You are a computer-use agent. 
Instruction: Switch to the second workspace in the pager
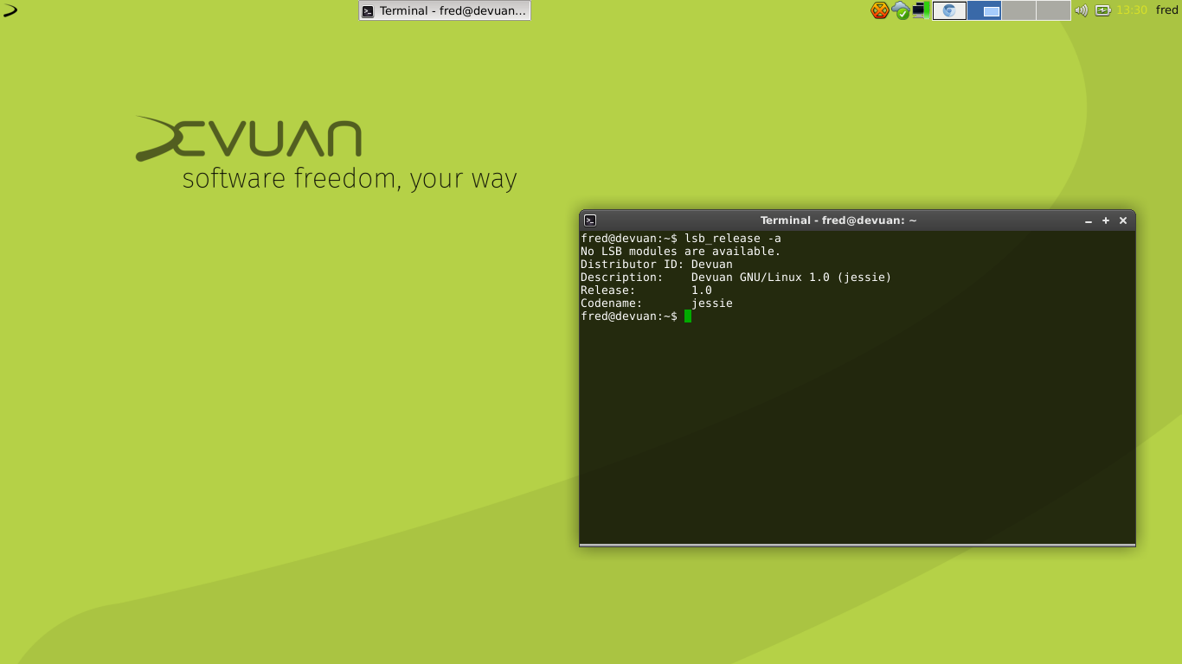985,10
